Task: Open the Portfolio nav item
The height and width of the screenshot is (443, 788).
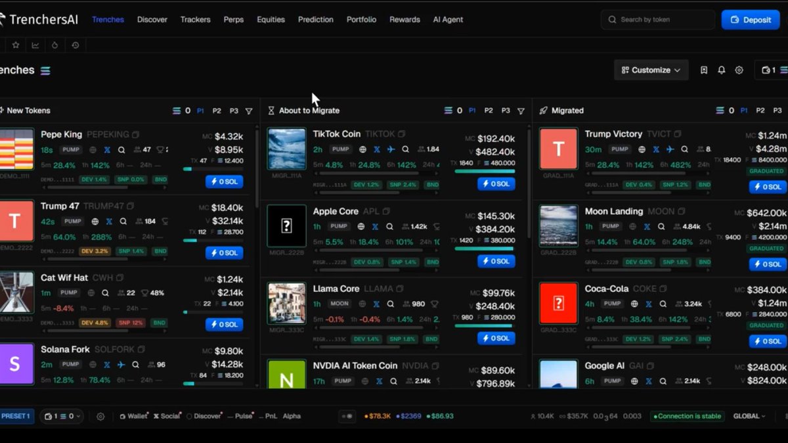Action: click(362, 20)
